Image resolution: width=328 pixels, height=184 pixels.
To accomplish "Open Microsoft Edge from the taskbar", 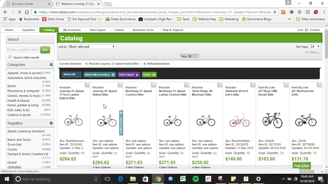I will tap(120, 179).
